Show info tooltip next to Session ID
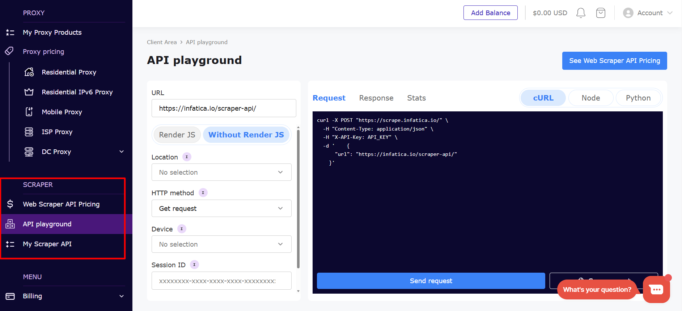Viewport: 682px width, 311px height. (x=194, y=264)
